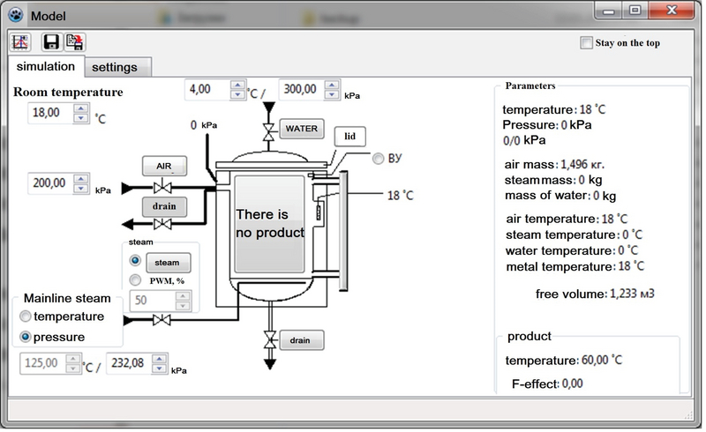
Task: Select the PWM, % steam radio button
Action: pos(135,279)
